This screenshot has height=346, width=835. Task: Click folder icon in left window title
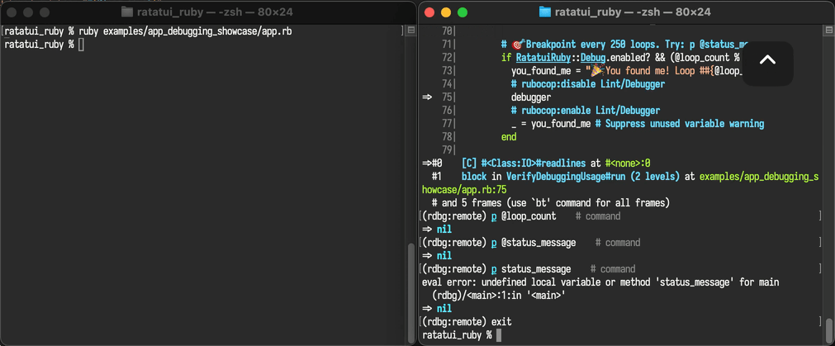point(126,12)
